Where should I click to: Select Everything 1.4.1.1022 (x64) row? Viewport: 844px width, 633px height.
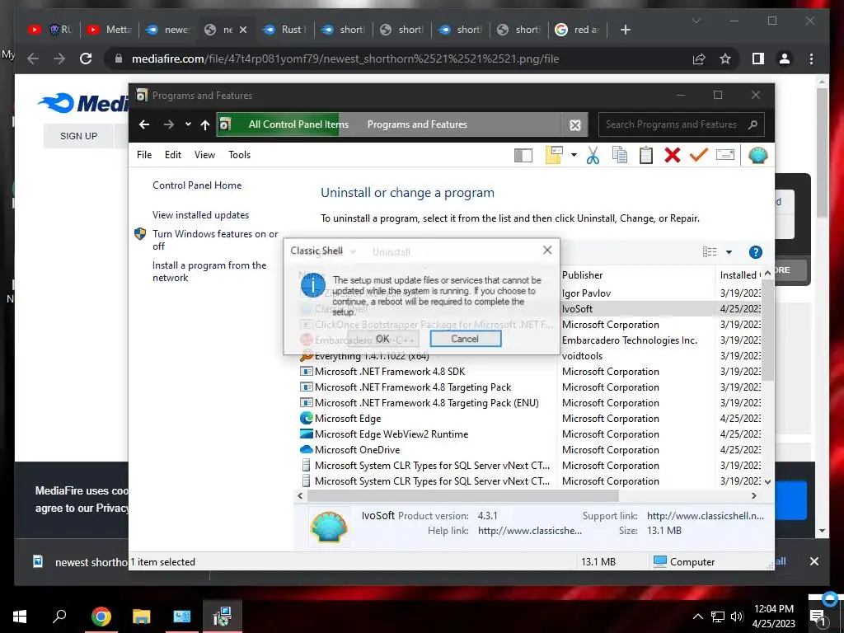(x=372, y=356)
